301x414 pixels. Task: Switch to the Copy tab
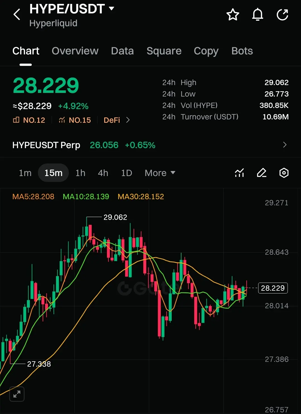coord(206,51)
